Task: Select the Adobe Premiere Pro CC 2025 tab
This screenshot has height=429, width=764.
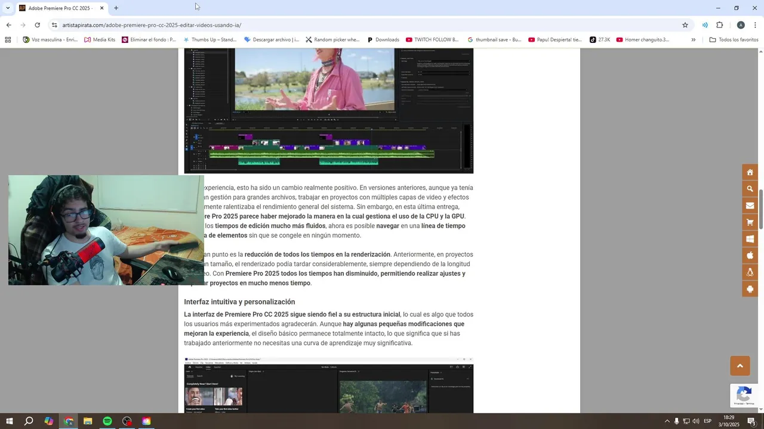Action: point(61,8)
